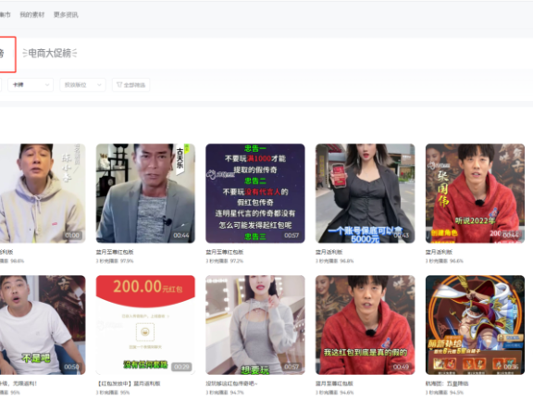Open the 古天乐 gray blazer video thumbnail
This screenshot has height=400, width=533.
(x=145, y=194)
